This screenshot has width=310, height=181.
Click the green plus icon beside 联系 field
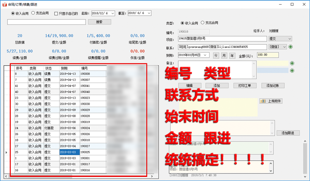291,47
